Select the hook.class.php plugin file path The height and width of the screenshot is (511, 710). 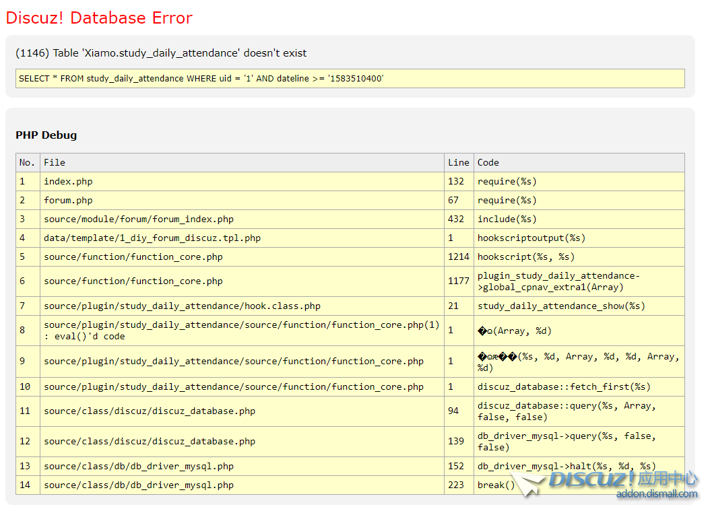[x=182, y=306]
